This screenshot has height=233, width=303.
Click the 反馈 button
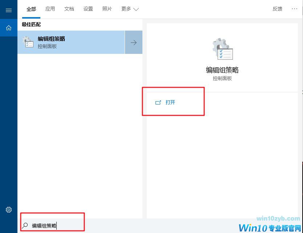[277, 9]
